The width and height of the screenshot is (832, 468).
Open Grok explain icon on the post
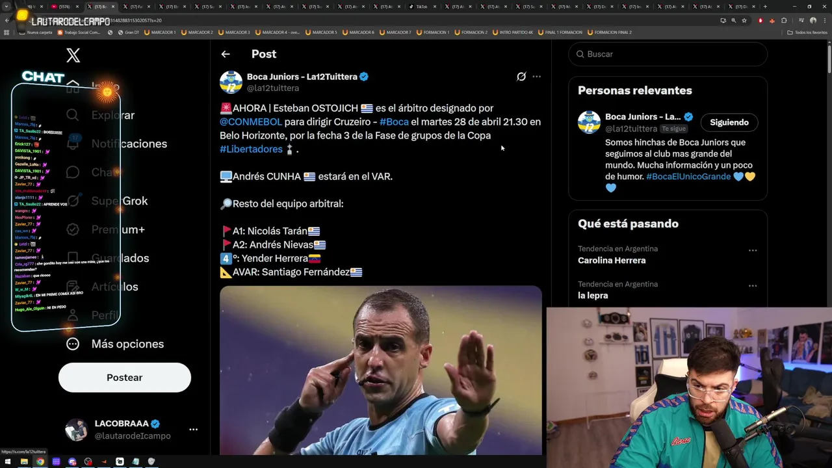521,77
